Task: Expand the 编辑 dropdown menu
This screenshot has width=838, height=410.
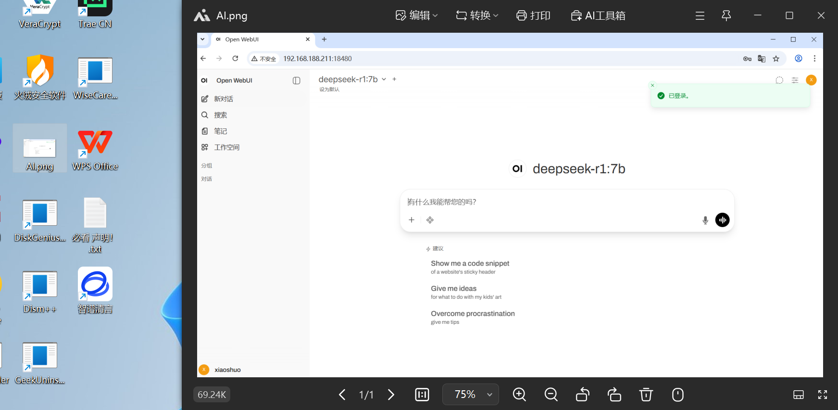Action: click(416, 15)
